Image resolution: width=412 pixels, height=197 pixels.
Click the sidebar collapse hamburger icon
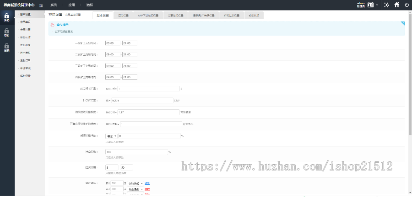click(x=41, y=5)
